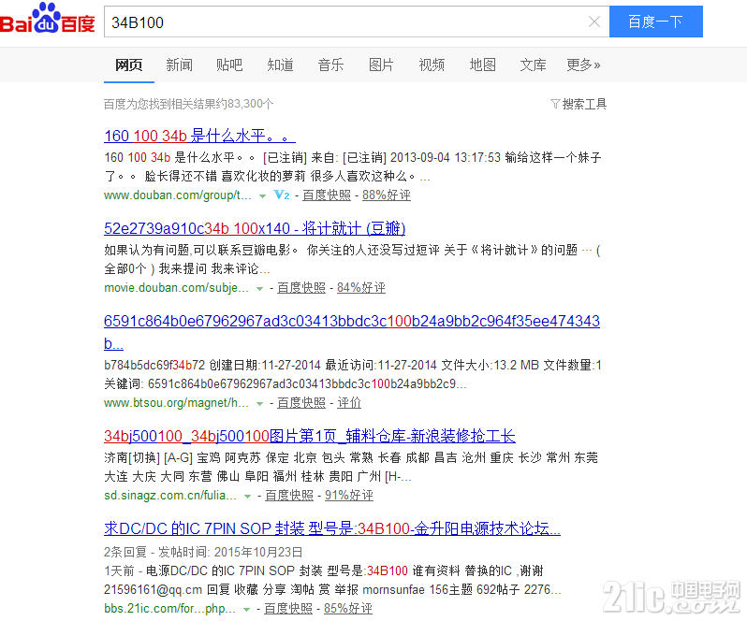747x621 pixels.
Task: Expand dropdown arrow next to movie.douban.com
Action: pos(259,288)
